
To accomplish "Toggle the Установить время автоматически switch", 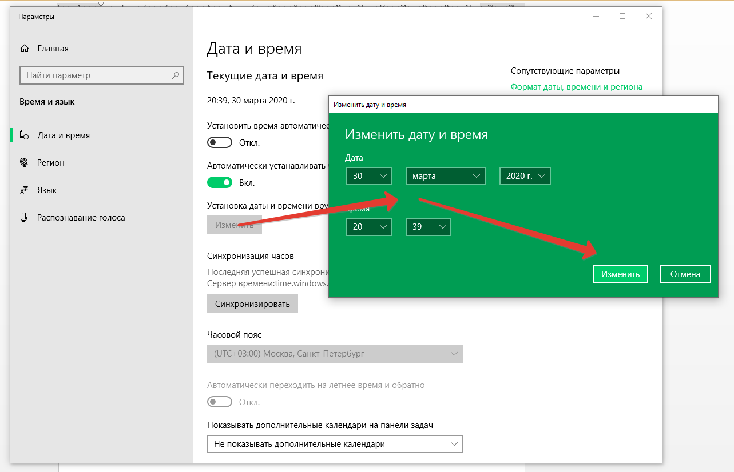I will coord(220,142).
